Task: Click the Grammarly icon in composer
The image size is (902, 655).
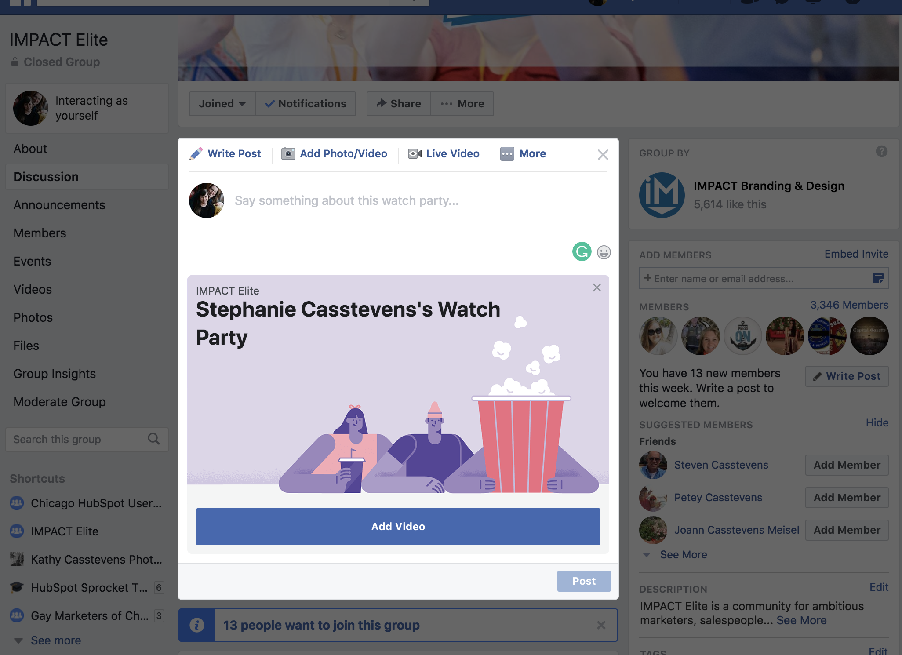Action: coord(582,252)
